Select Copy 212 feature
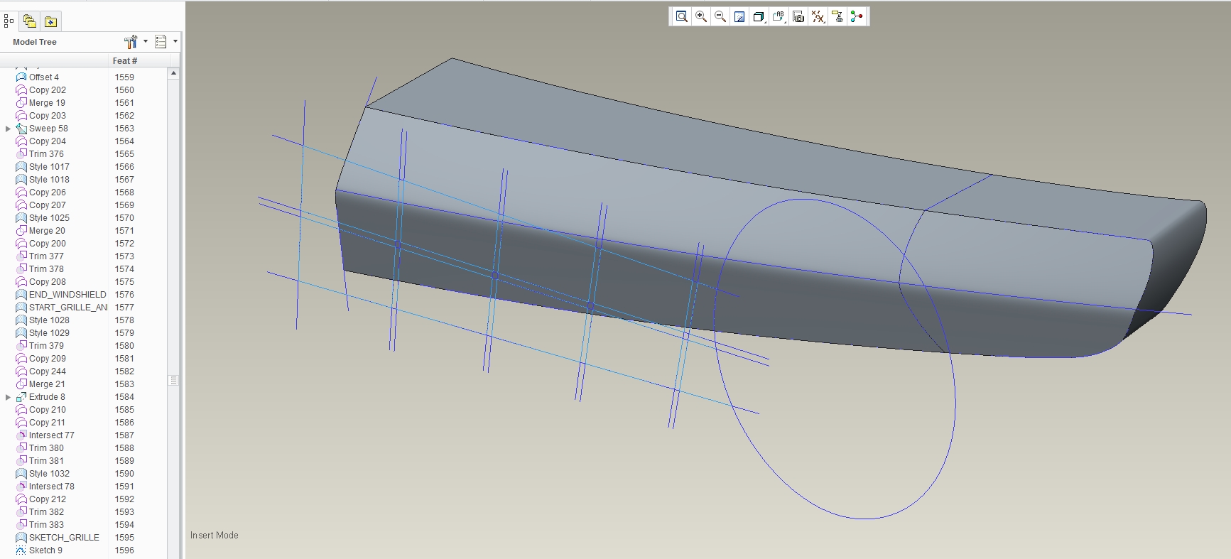The height and width of the screenshot is (559, 1231). pyautogui.click(x=48, y=499)
